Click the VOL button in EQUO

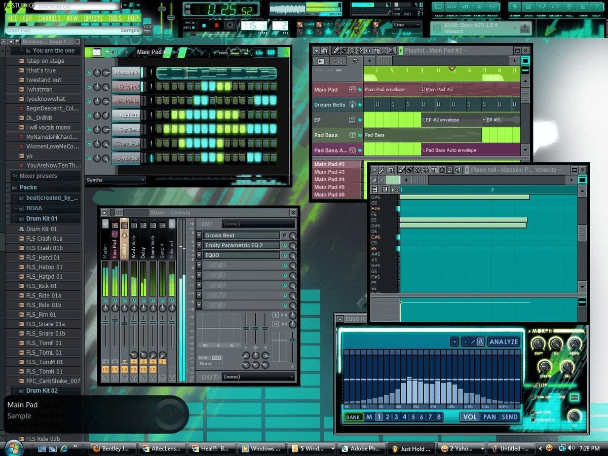coord(469,416)
